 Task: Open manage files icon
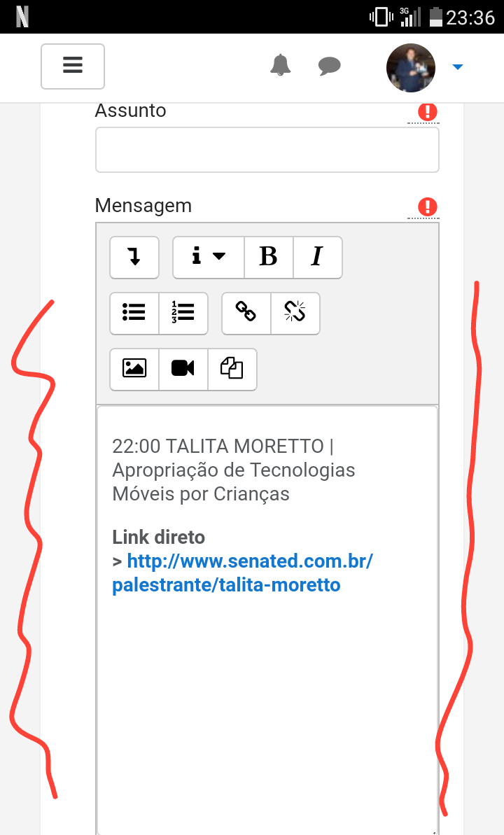point(232,369)
